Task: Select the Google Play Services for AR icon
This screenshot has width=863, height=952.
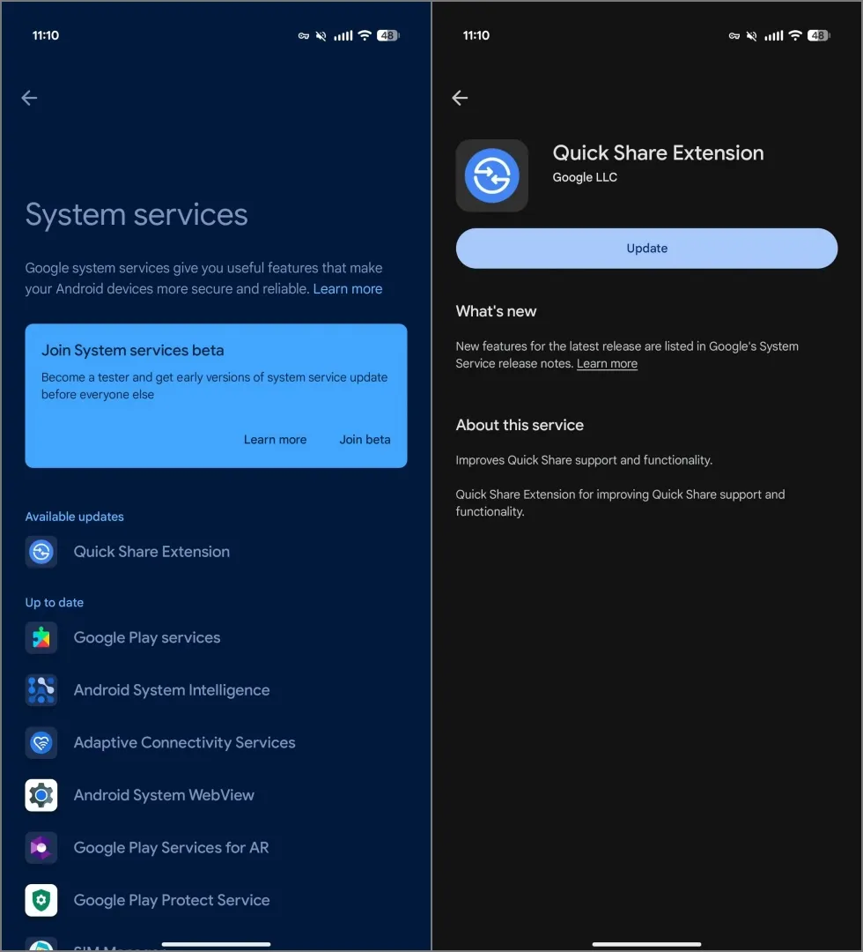Action: [x=41, y=847]
